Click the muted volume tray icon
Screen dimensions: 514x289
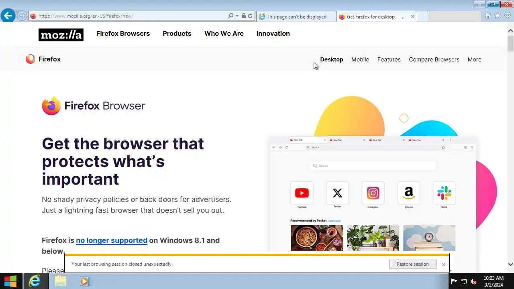(473, 281)
